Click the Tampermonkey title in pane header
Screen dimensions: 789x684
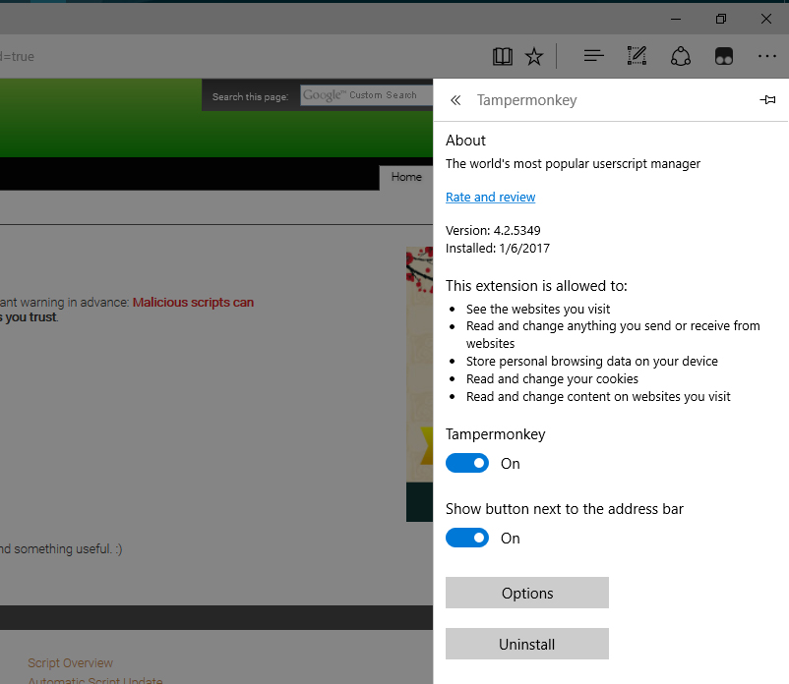click(526, 100)
